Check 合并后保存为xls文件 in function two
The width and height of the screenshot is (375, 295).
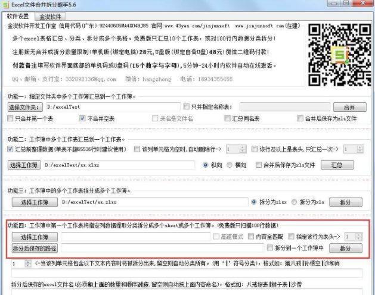258,165
